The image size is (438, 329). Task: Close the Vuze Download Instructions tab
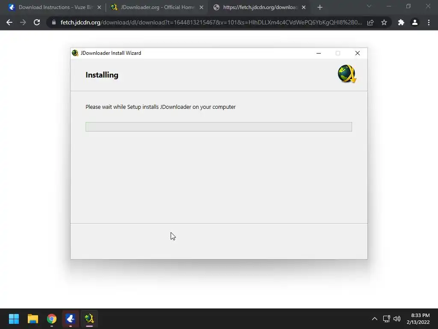[99, 7]
